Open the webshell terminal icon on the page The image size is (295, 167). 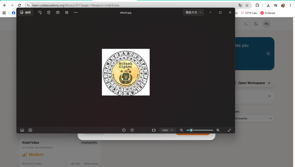pyautogui.click(x=246, y=24)
